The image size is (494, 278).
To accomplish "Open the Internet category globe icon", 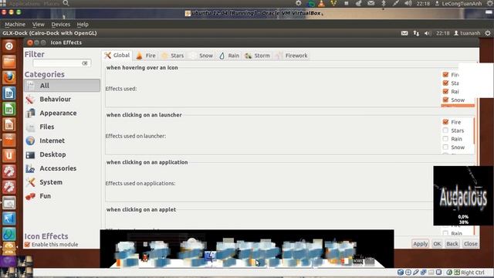I will click(30, 141).
